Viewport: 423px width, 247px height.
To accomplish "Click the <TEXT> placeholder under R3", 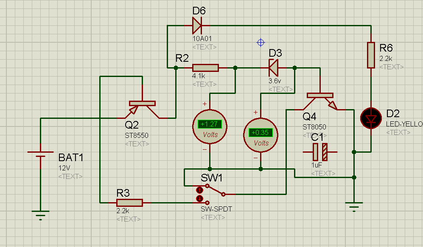I will pyautogui.click(x=129, y=219).
